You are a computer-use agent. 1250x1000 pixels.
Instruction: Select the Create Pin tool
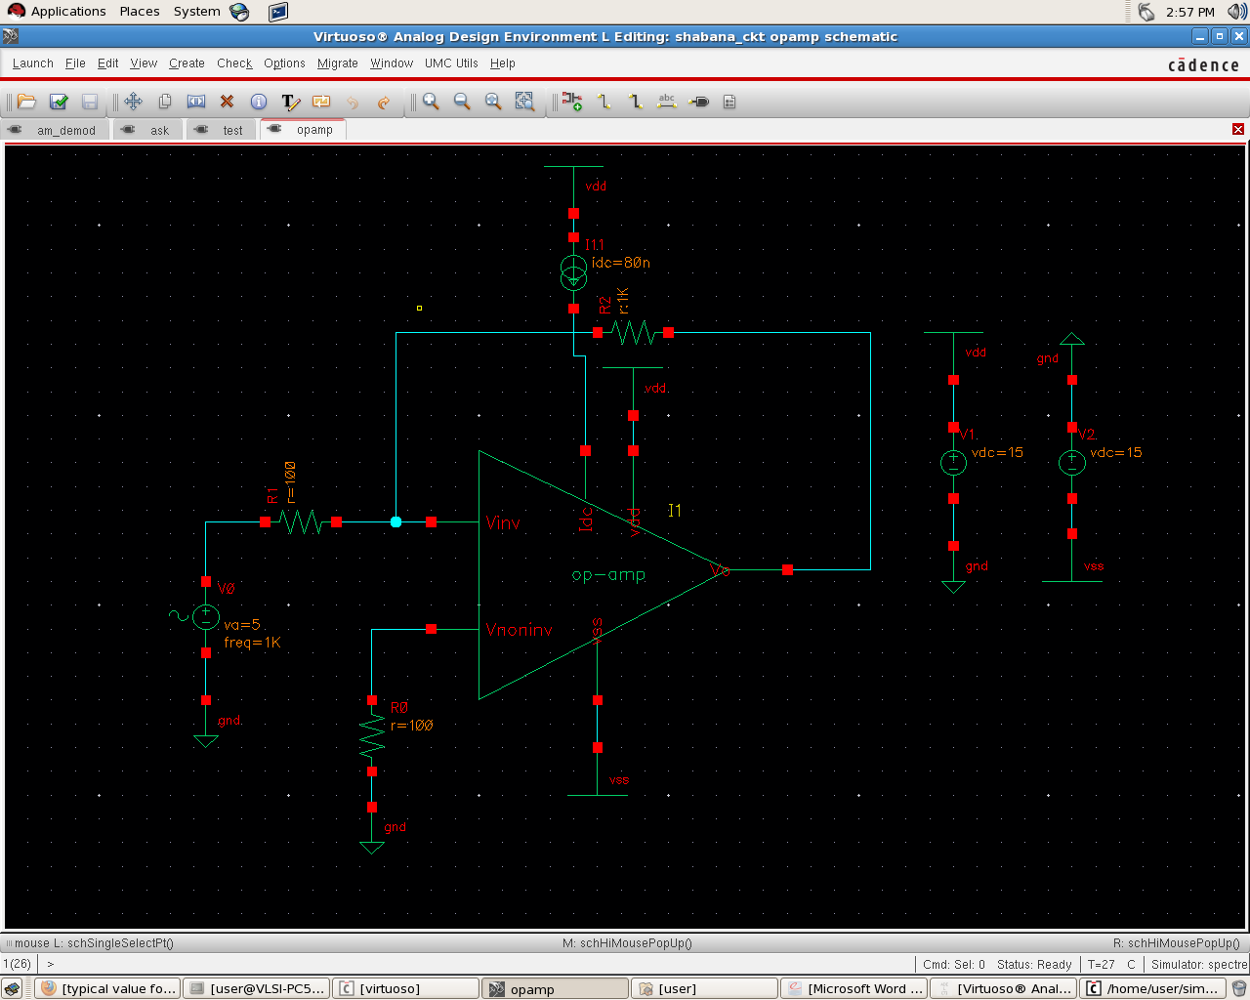click(698, 102)
